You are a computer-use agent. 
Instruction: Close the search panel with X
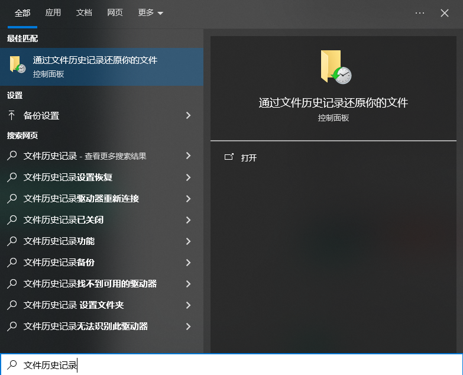(x=445, y=13)
